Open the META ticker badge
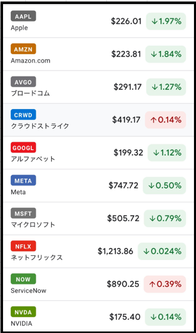The height and width of the screenshot is (333, 196). 23,180
